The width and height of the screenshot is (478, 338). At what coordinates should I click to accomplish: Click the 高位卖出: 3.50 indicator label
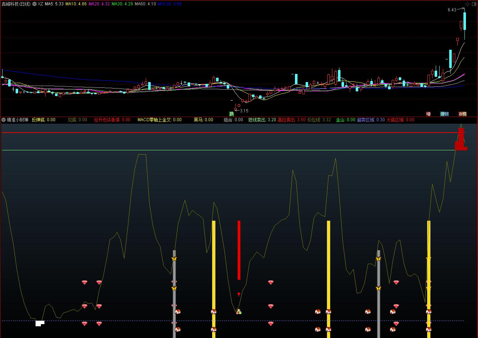tap(291, 120)
